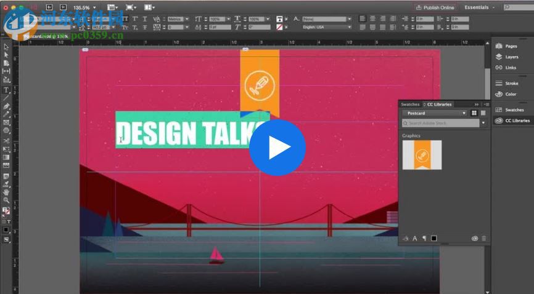This screenshot has width=534, height=294.
Task: Click the Publish Online button
Action: point(435,7)
